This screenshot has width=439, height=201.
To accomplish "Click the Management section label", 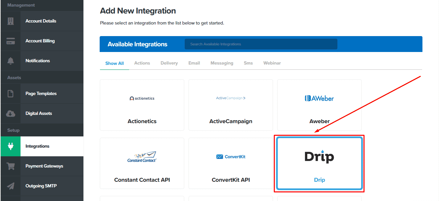I will click(x=21, y=5).
